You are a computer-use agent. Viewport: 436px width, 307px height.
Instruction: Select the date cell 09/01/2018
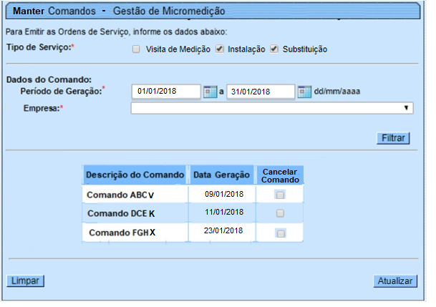pyautogui.click(x=224, y=194)
